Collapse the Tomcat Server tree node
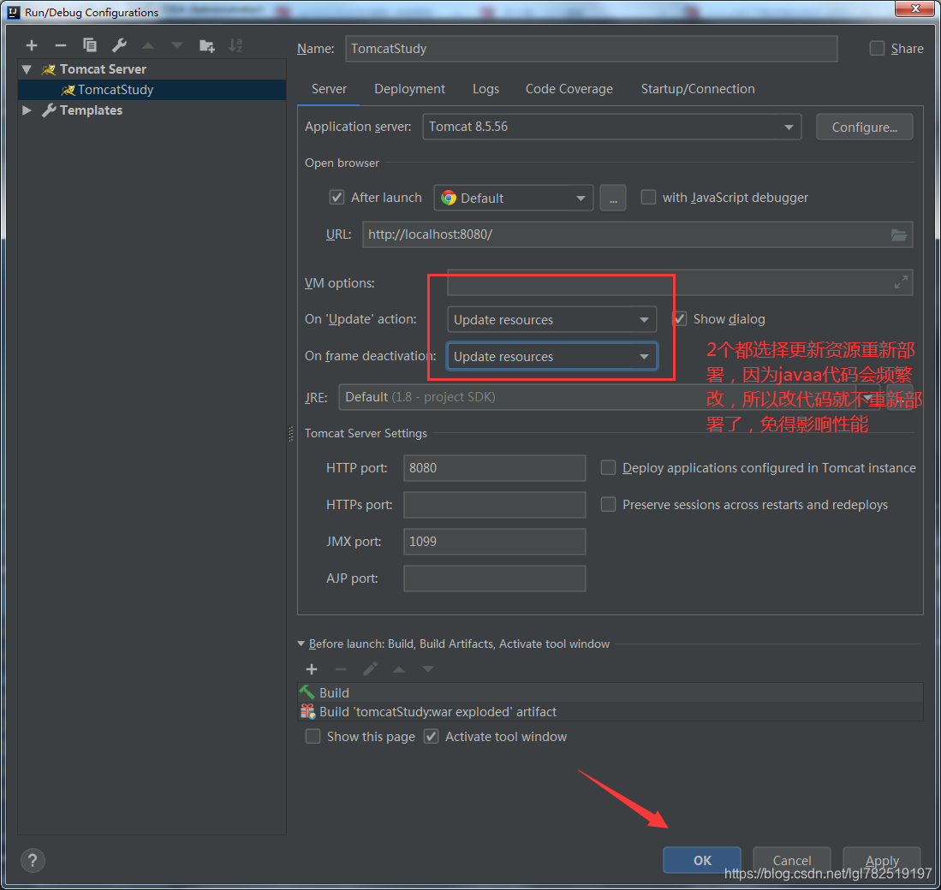 pyautogui.click(x=27, y=69)
